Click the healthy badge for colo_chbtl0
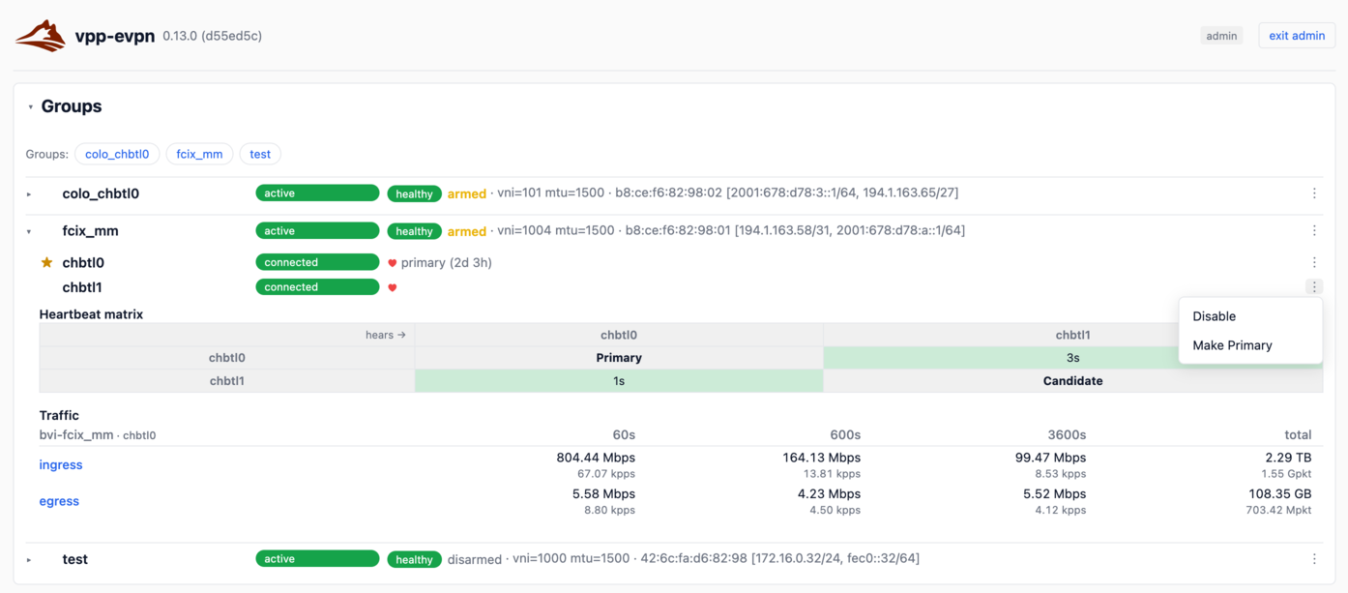Viewport: 1348px width, 593px height. (x=414, y=194)
